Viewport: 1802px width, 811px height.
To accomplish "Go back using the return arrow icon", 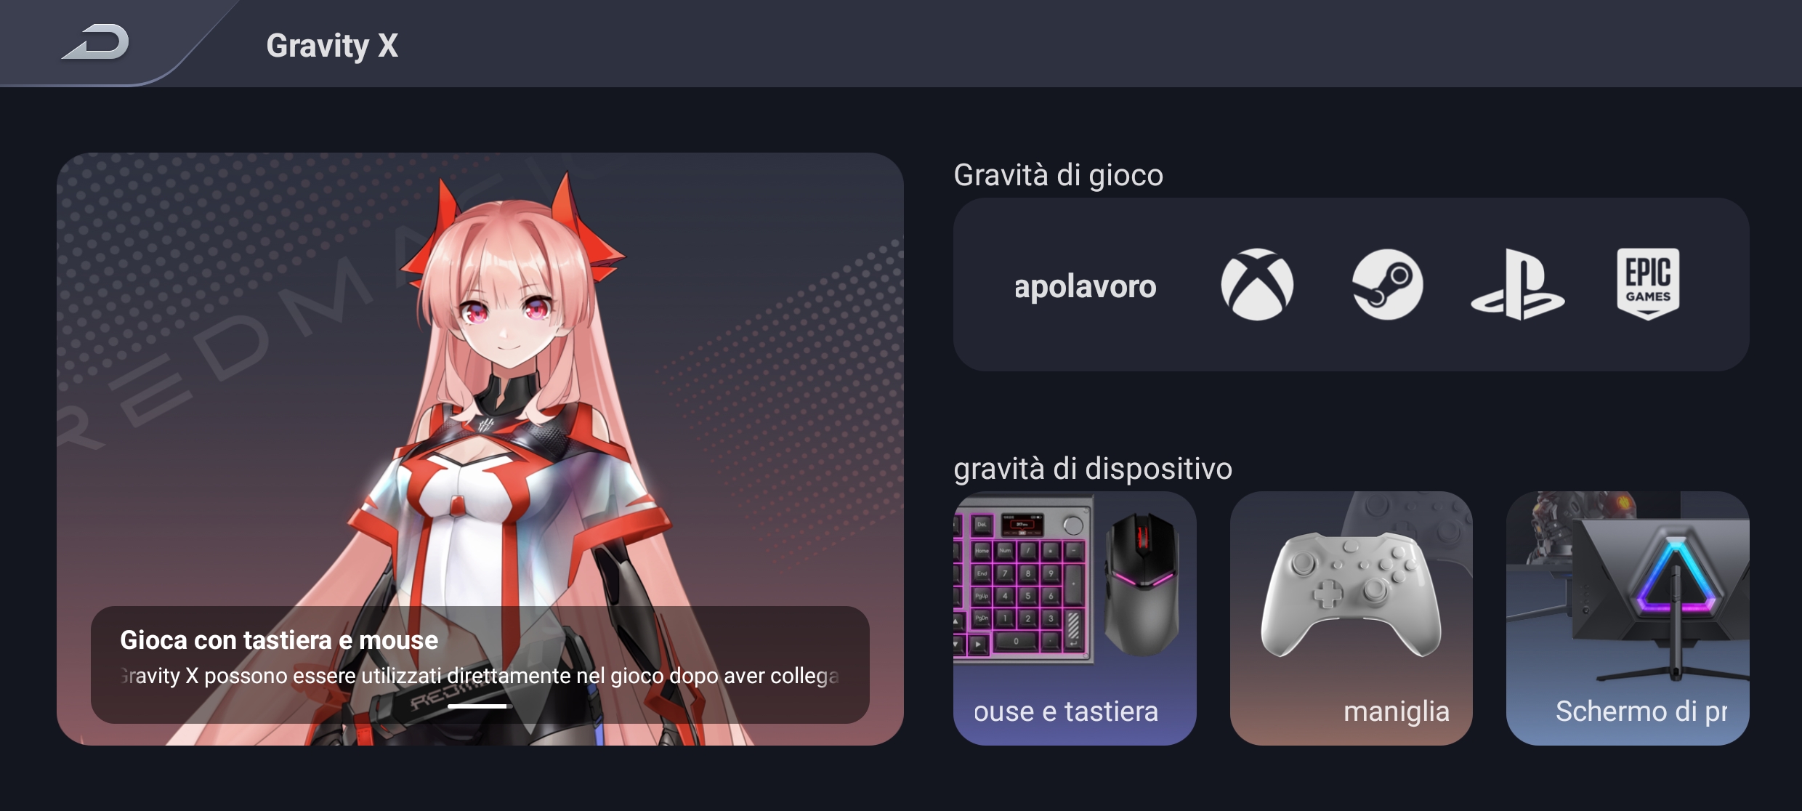I will click(96, 42).
